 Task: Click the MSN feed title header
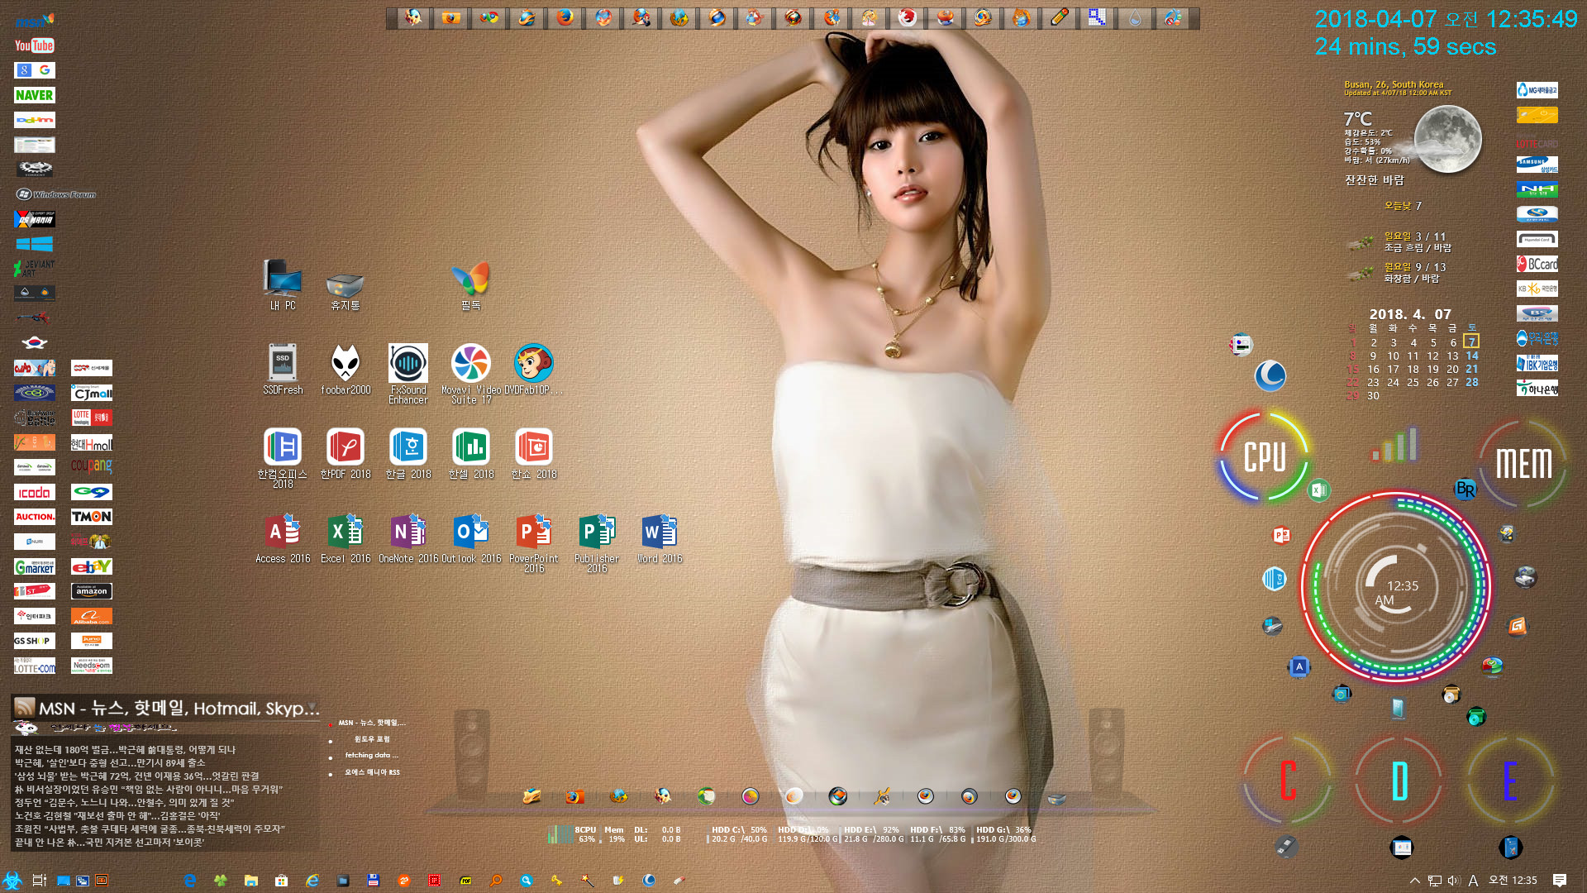click(x=179, y=708)
